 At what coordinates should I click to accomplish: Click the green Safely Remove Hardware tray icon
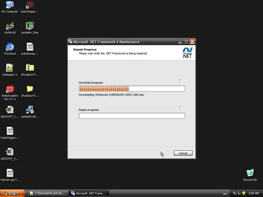pyautogui.click(x=239, y=193)
